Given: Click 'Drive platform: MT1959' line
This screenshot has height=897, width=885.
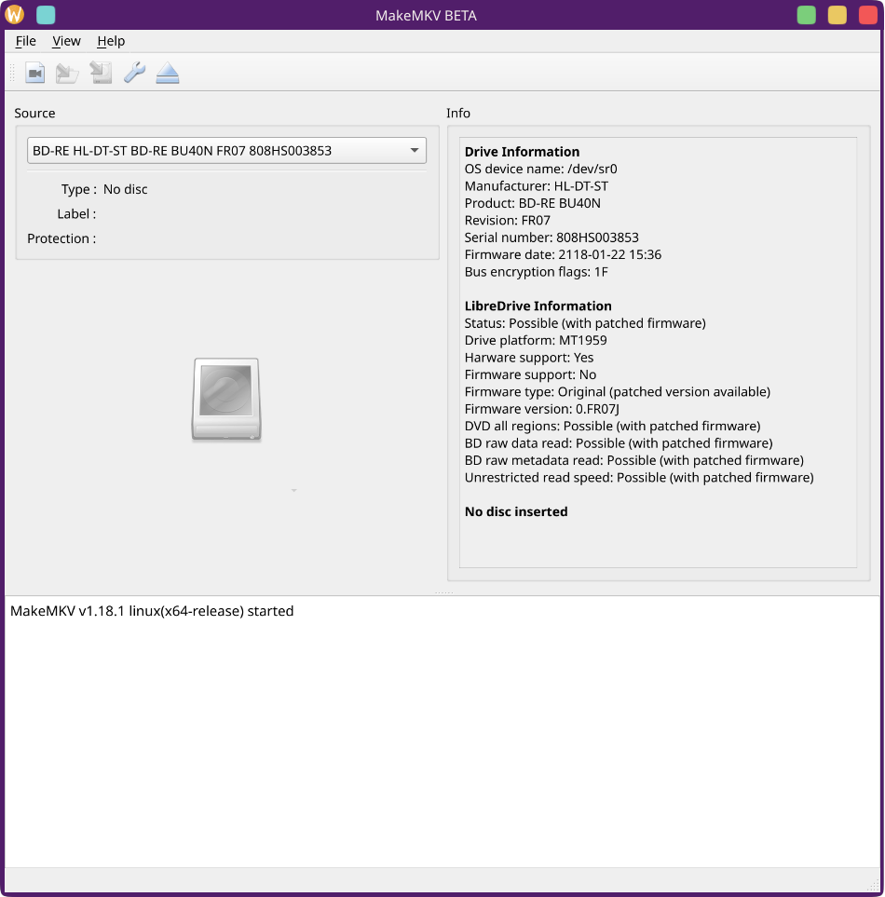Looking at the screenshot, I should (536, 340).
